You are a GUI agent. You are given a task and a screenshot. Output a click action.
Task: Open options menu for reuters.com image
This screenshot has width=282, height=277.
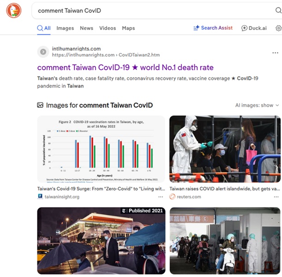276,197
